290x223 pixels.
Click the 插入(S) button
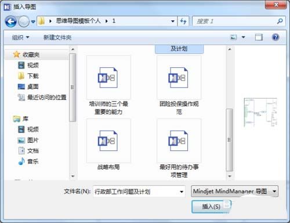[211, 207]
